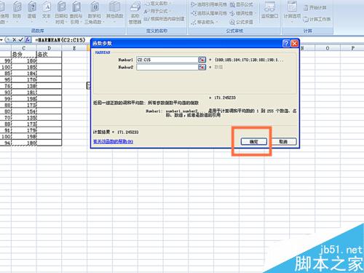Viewport: 364px width, 273px height.
Task: Collapse dialog using Number2 range selector icon
Action: [202, 67]
